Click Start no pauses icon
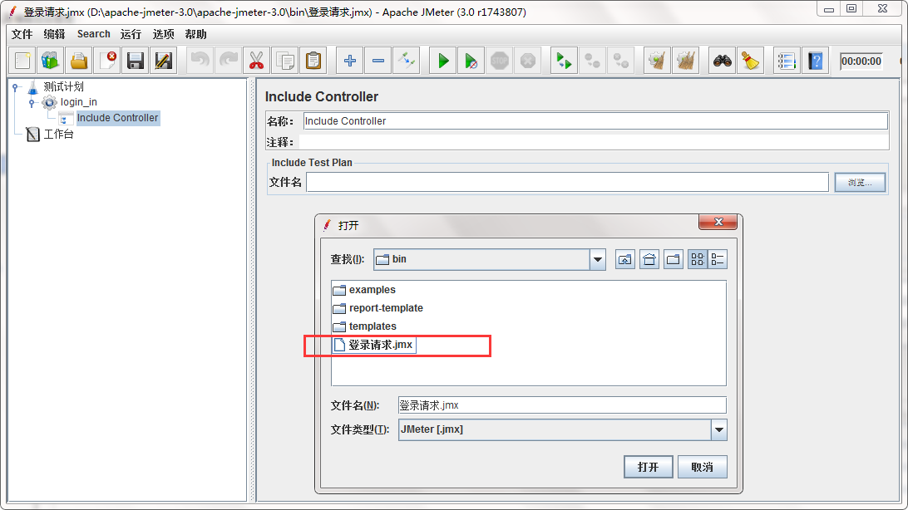Screen dimensions: 908x510 (471, 60)
